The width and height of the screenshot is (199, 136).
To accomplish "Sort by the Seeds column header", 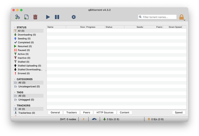I will (134, 27).
